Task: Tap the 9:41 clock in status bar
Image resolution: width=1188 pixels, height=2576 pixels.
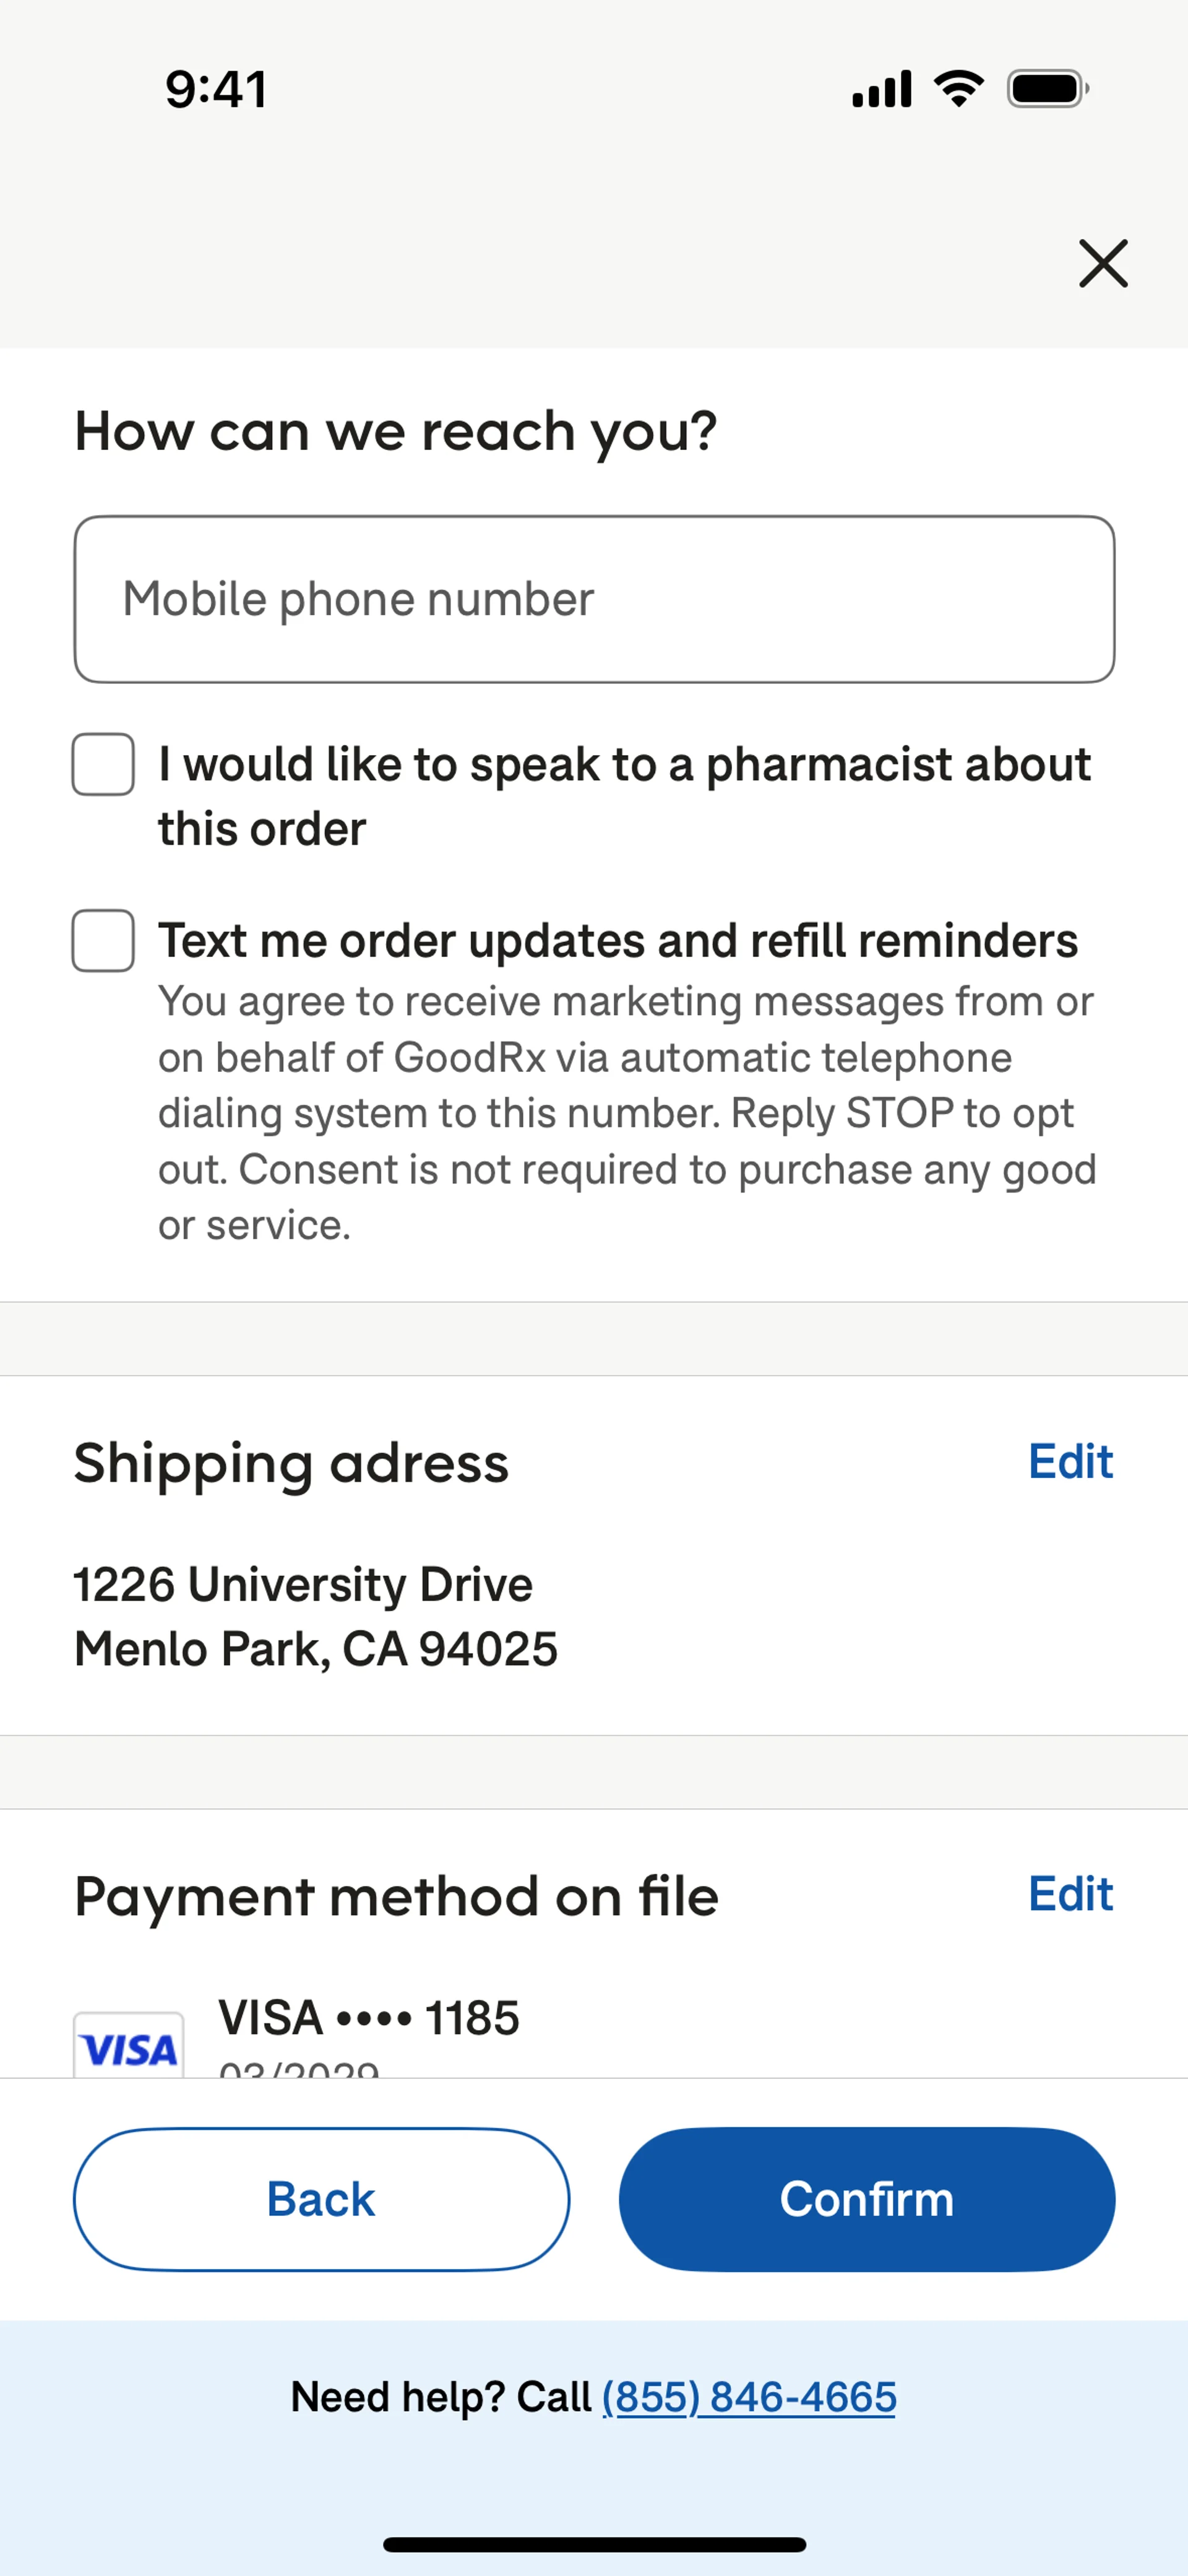Action: (216, 89)
